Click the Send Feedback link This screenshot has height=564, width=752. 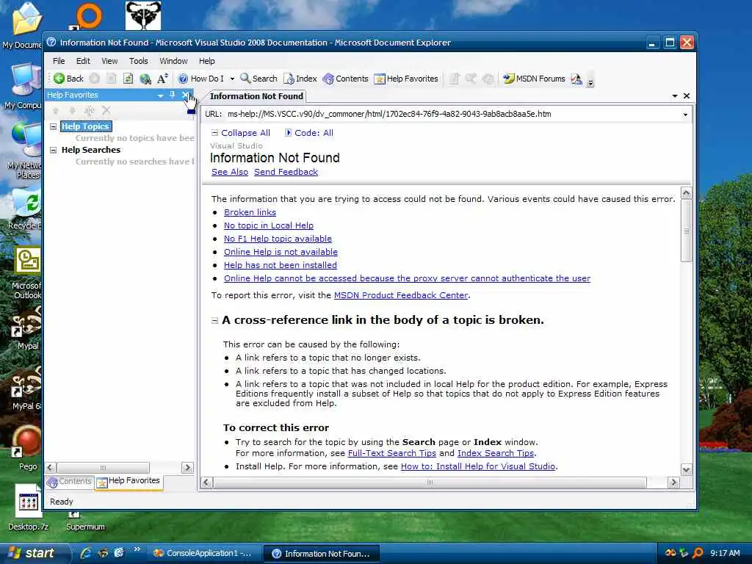pos(286,172)
